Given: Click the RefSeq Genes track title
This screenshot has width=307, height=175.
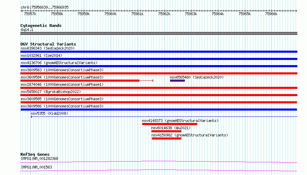Looking at the screenshot, I should pos(35,154).
